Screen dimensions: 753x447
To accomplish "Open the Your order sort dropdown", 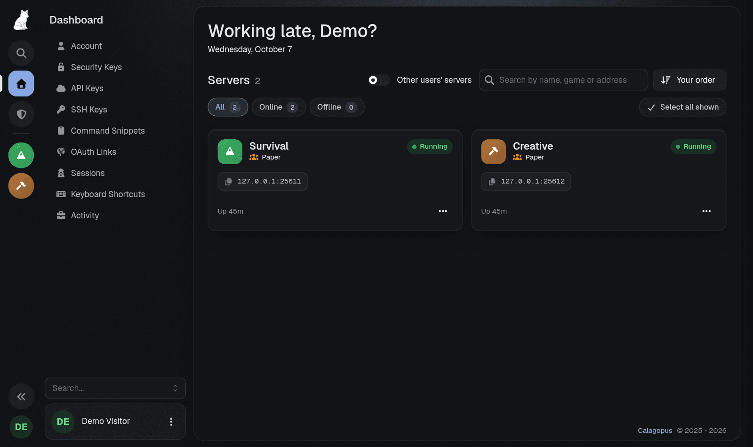I will point(689,80).
